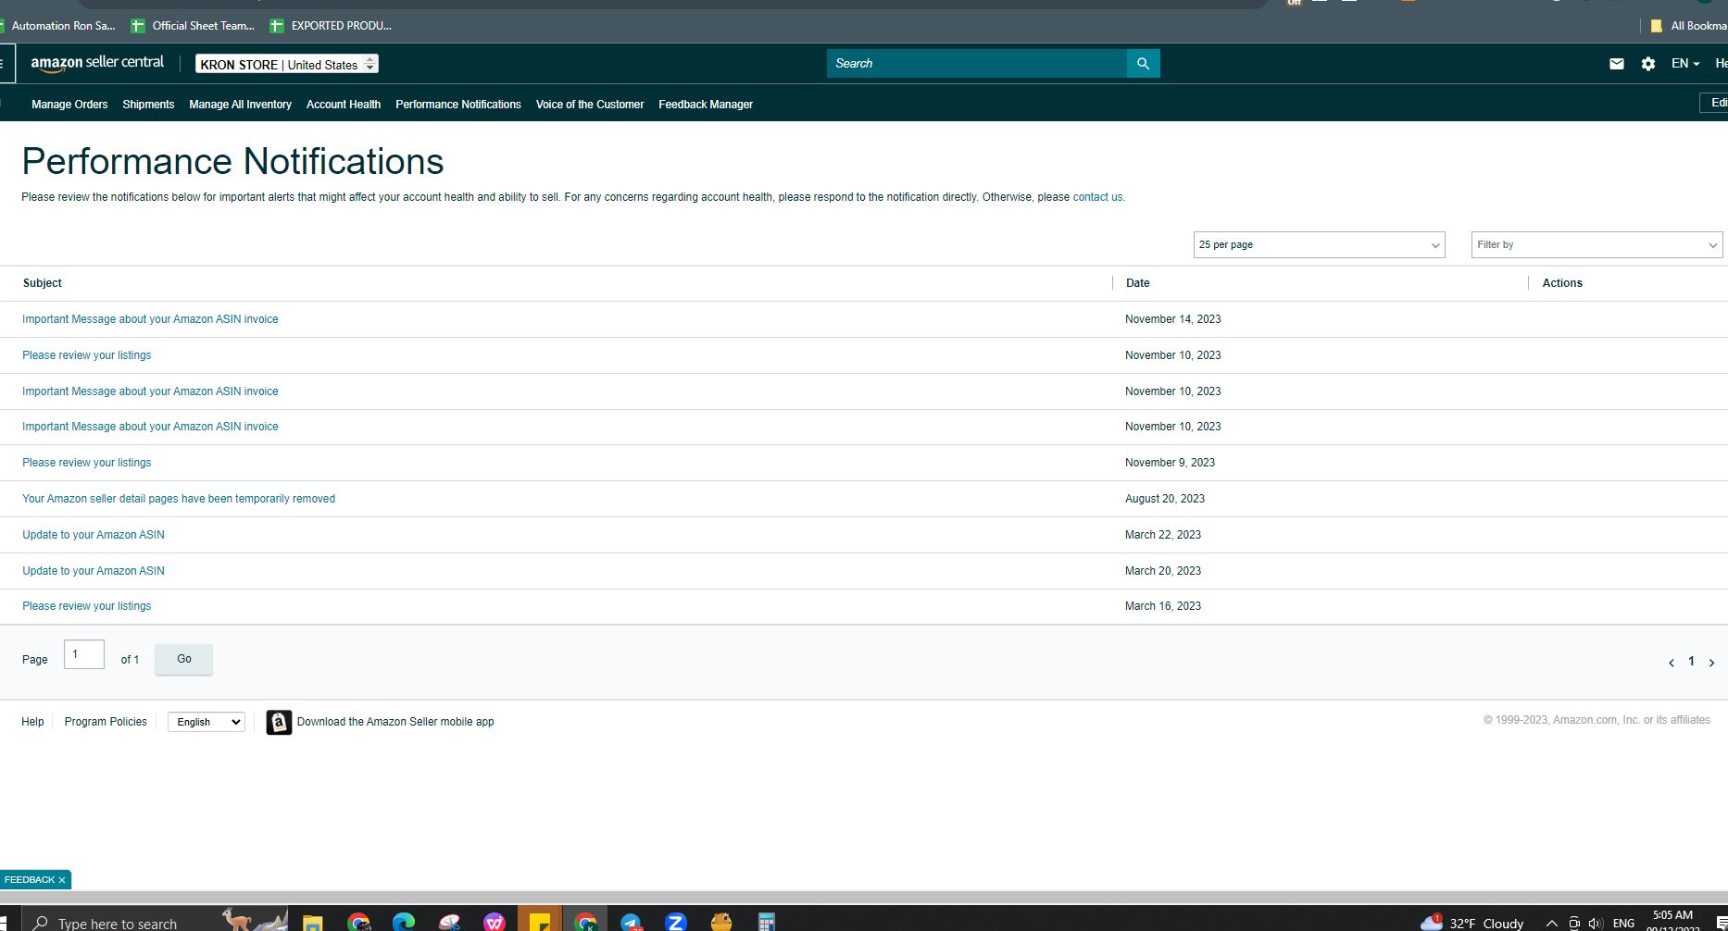This screenshot has width=1728, height=931.
Task: Open November 9 Please review your listings
Action: tap(87, 463)
